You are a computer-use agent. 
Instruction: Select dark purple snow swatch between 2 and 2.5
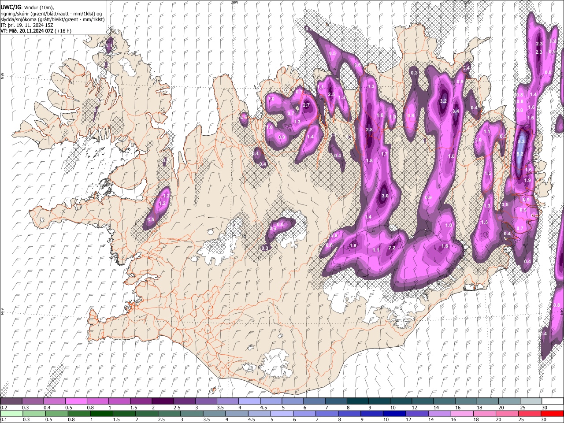[x=162, y=401]
